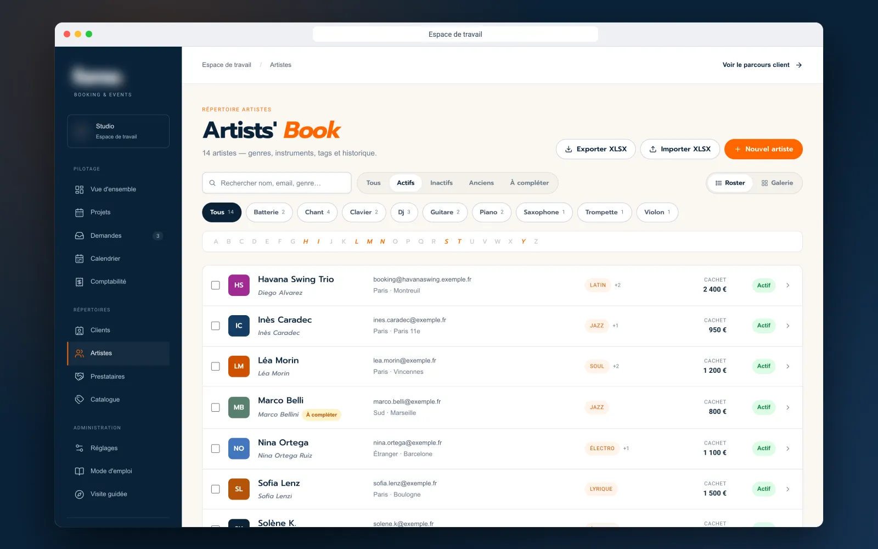
Task: Check the Léa Morin row checkbox
Action: (x=216, y=366)
